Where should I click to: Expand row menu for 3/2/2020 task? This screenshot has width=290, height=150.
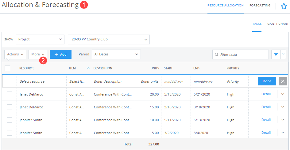283,133
